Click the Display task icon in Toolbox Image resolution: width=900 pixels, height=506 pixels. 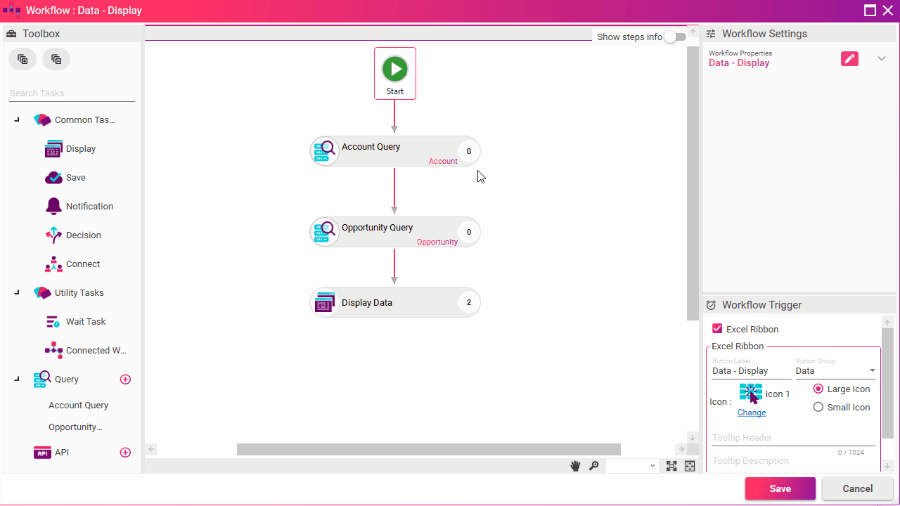pos(53,149)
